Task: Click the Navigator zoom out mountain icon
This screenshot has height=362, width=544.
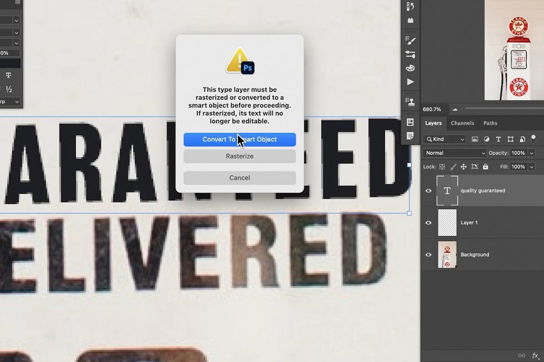Action: click(x=455, y=110)
